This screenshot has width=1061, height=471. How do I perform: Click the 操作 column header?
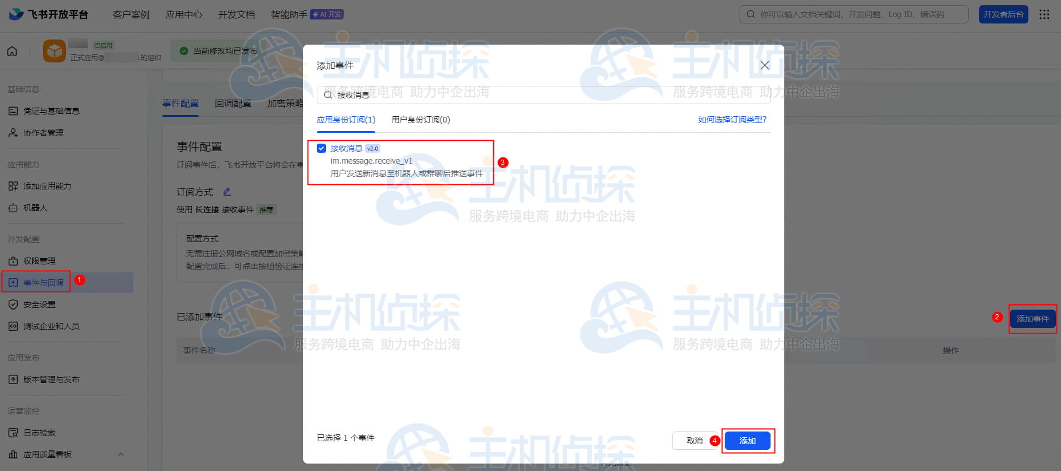click(951, 350)
